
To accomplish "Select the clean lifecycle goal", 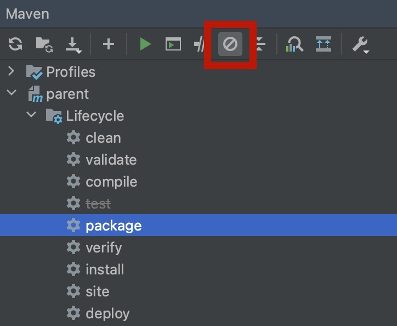I will coord(103,138).
